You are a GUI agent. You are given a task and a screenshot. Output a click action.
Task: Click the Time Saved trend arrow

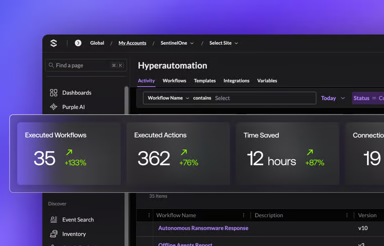310,152
